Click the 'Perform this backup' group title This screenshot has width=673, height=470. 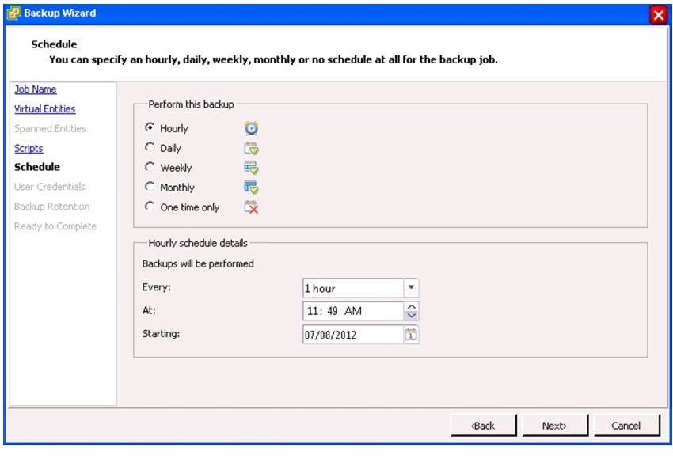191,104
